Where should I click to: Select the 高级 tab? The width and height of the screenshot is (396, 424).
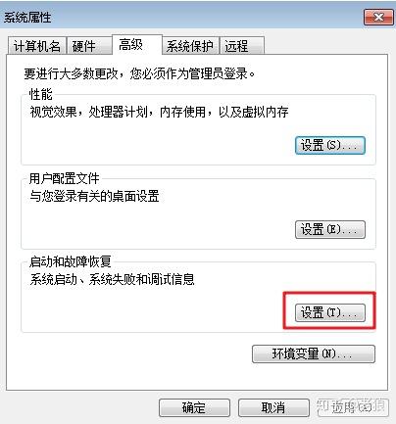tap(137, 44)
